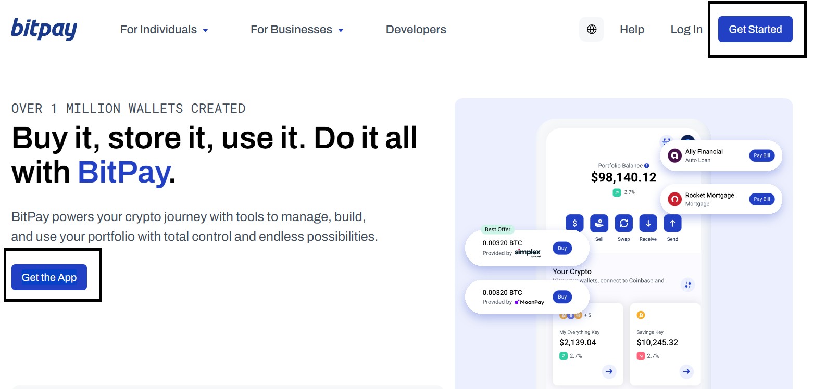
Task: Click the Get the App button
Action: click(x=49, y=277)
